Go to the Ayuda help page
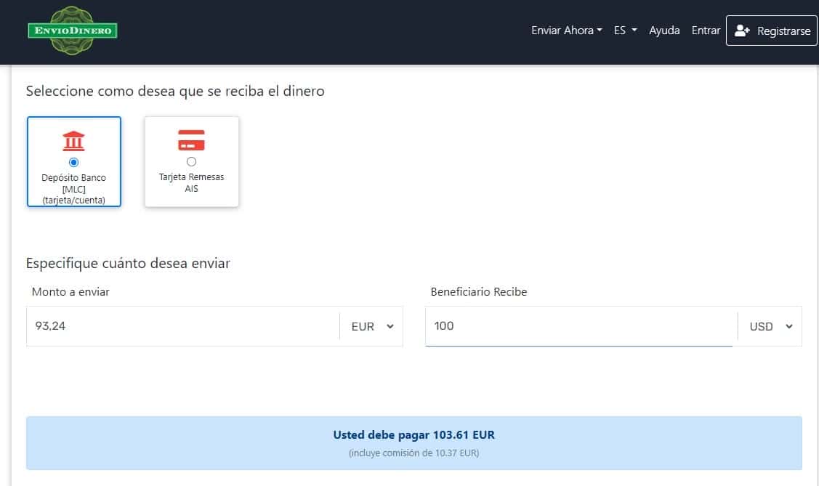 pos(664,31)
